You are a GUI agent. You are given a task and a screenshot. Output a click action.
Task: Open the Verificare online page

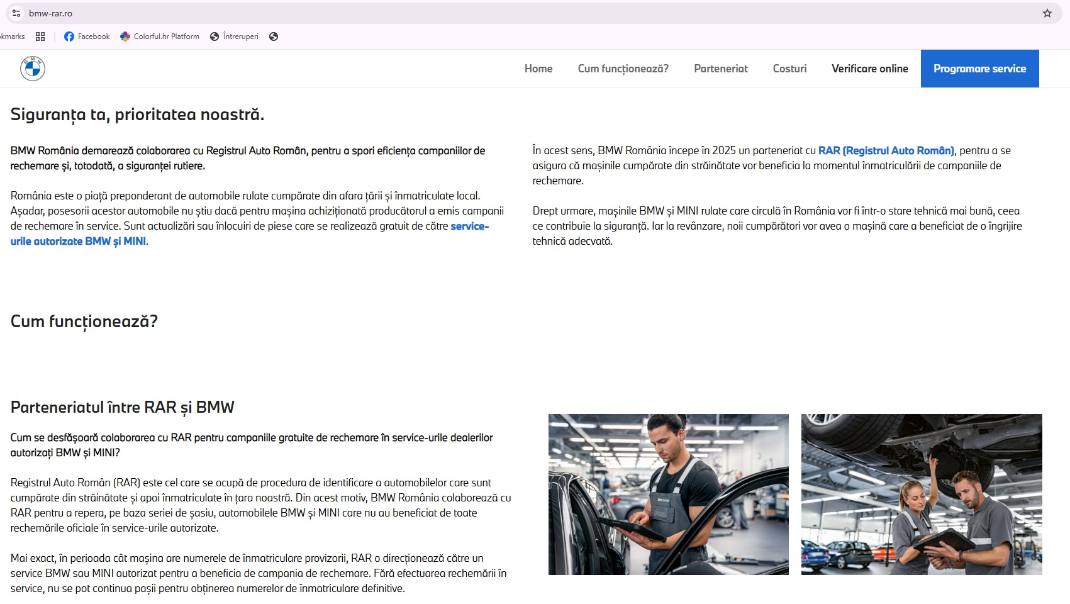[869, 69]
